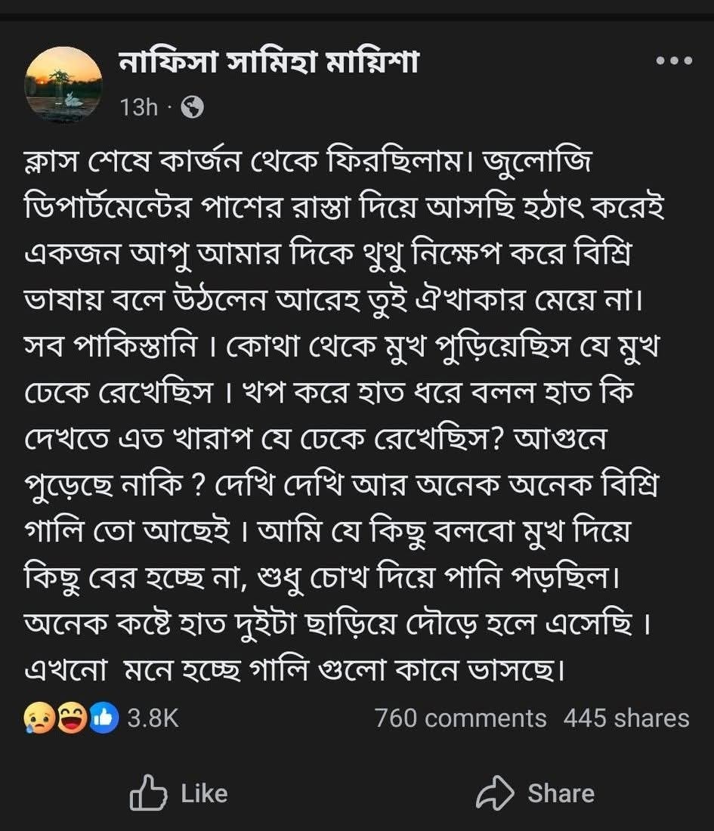View the 445 shares list
This screenshot has width=714, height=831.
tap(626, 718)
